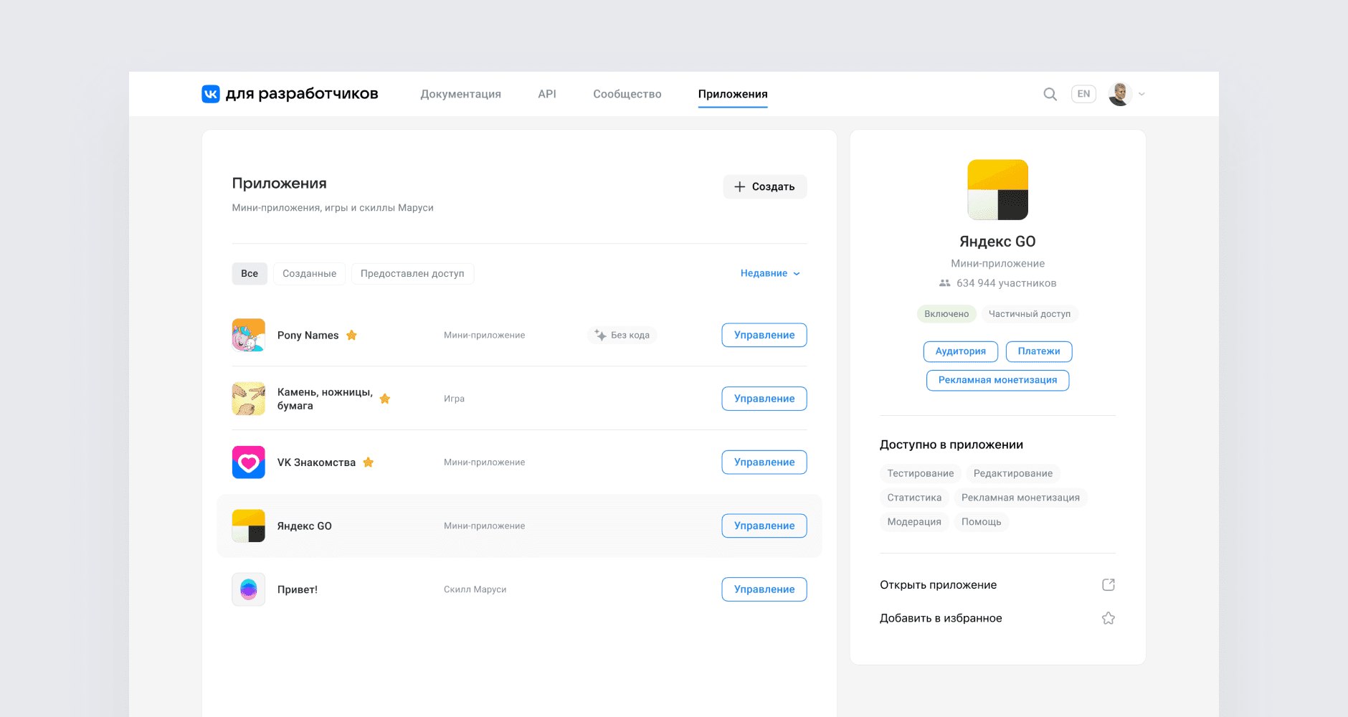Open the search magnifier icon

pyautogui.click(x=1050, y=94)
